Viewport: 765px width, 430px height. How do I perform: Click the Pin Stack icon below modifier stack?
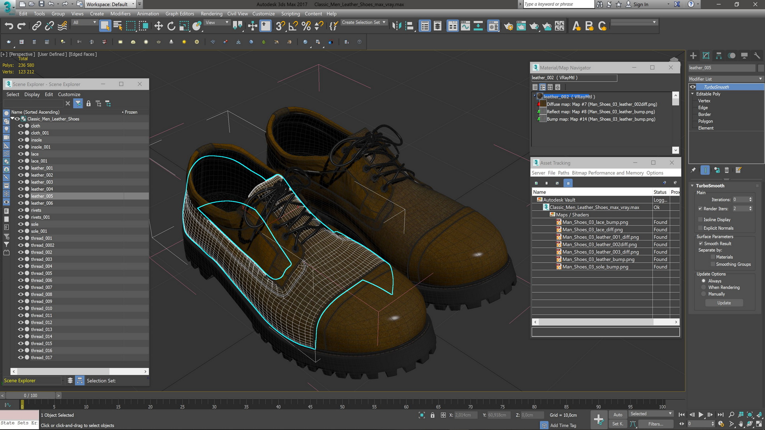[693, 170]
